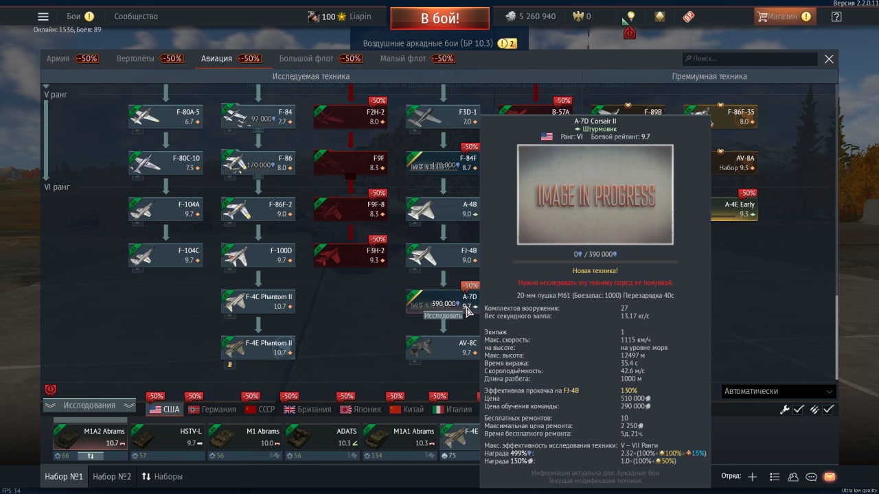This screenshot has width=879, height=494.
Task: Switch to Набор №1 preset
Action: (64, 476)
